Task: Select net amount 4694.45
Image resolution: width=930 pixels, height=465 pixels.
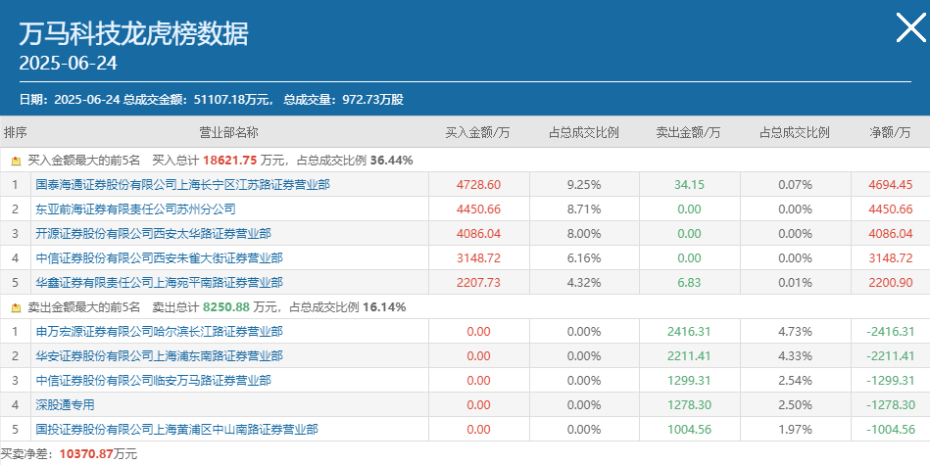Action: (891, 185)
